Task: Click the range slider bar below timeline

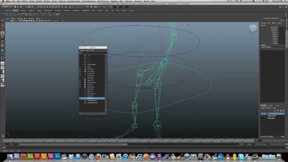Action: [73, 144]
